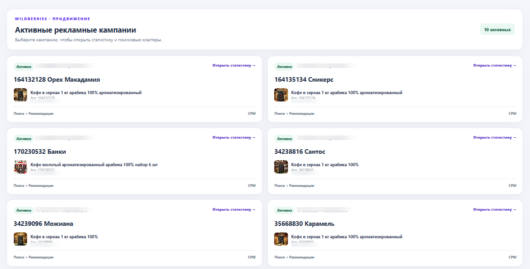
Task: Click the Активна status on Сантос card
Action: pyautogui.click(x=284, y=139)
